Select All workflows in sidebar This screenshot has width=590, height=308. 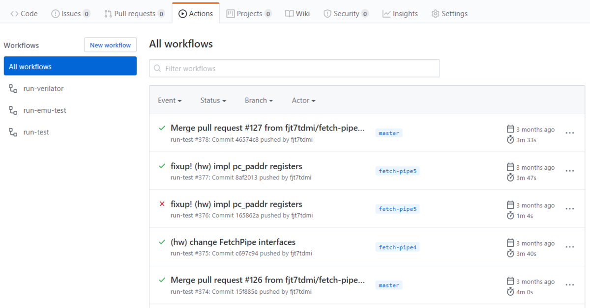point(70,66)
